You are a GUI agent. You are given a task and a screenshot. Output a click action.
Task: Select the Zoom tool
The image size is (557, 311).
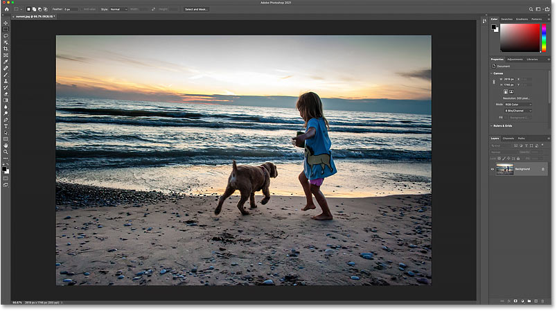[x=6, y=152]
